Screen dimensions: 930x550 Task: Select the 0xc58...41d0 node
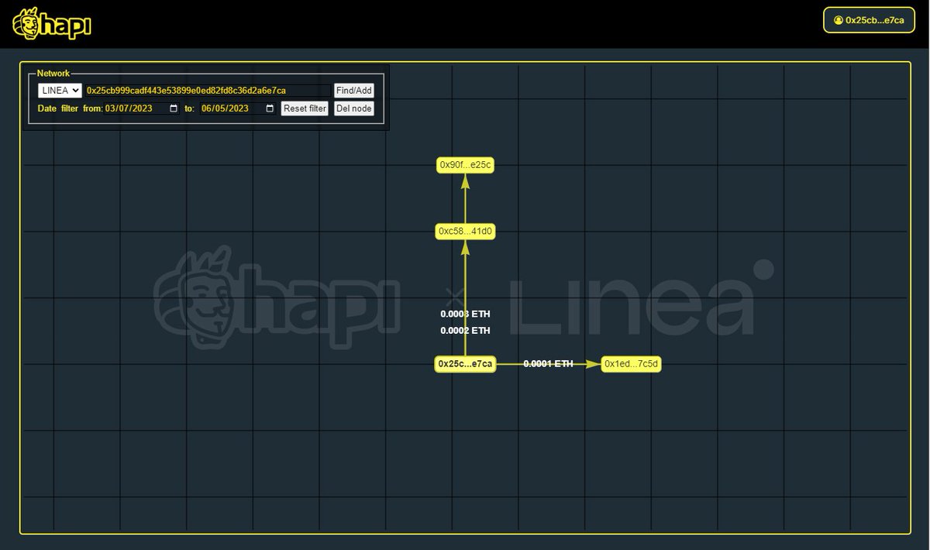465,231
